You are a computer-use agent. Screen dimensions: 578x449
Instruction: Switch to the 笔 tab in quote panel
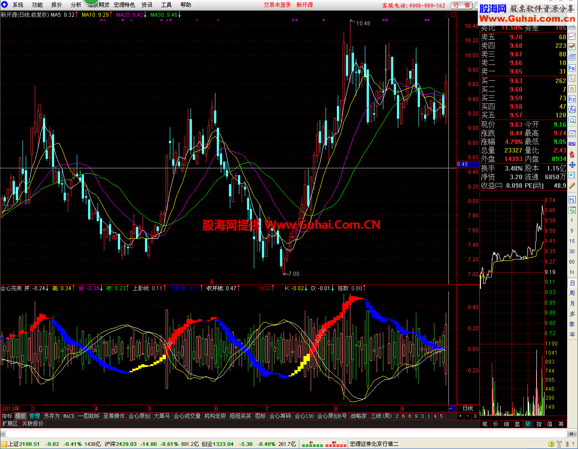(485, 424)
